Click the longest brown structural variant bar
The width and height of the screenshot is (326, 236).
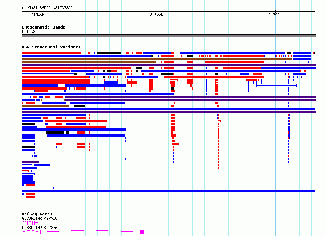click(x=156, y=59)
